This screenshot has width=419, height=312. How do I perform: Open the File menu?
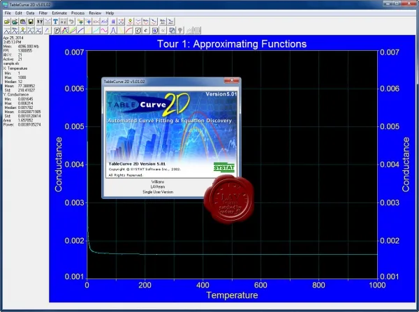pos(8,13)
